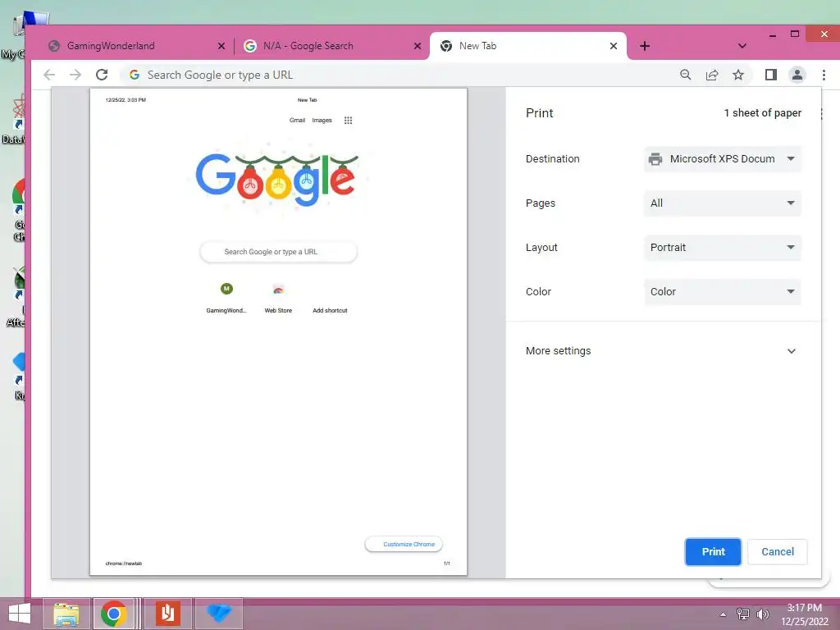Open the tab search chevron
The height and width of the screenshot is (630, 840).
click(742, 46)
